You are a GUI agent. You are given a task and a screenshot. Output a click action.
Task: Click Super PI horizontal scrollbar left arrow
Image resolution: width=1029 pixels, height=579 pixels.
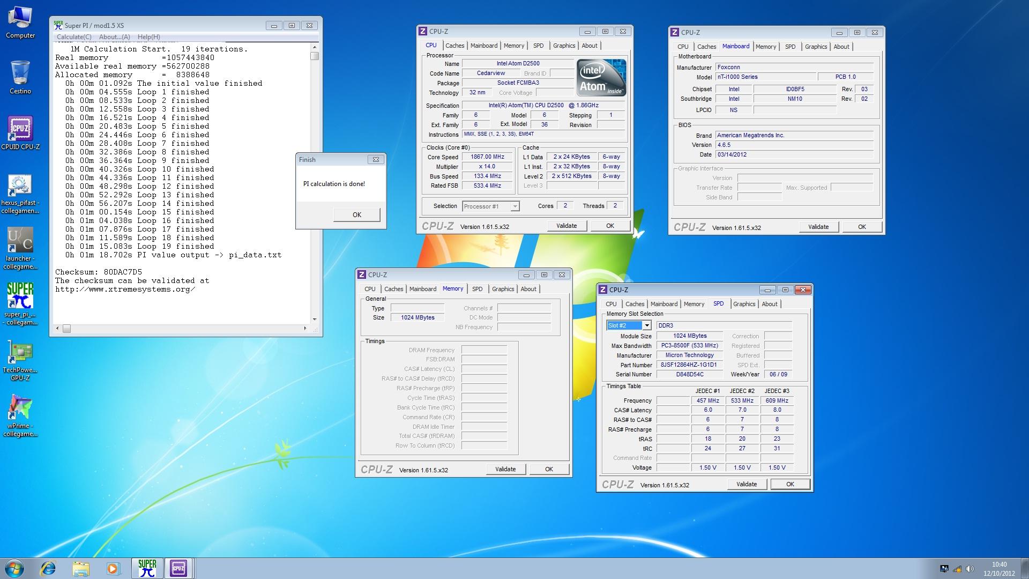[x=58, y=328]
